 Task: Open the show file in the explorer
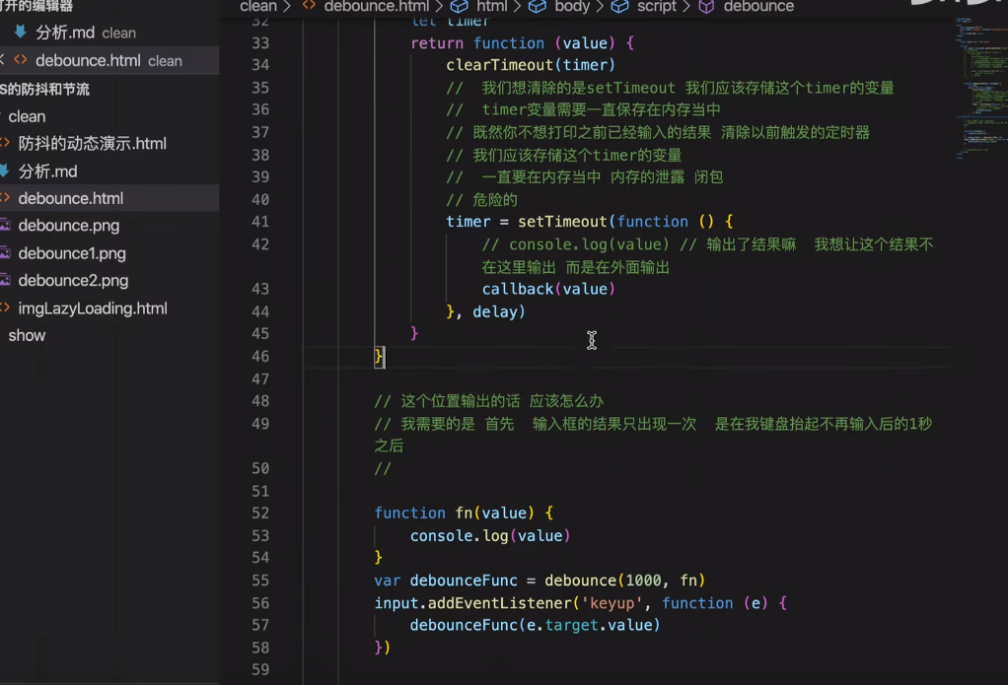click(27, 335)
